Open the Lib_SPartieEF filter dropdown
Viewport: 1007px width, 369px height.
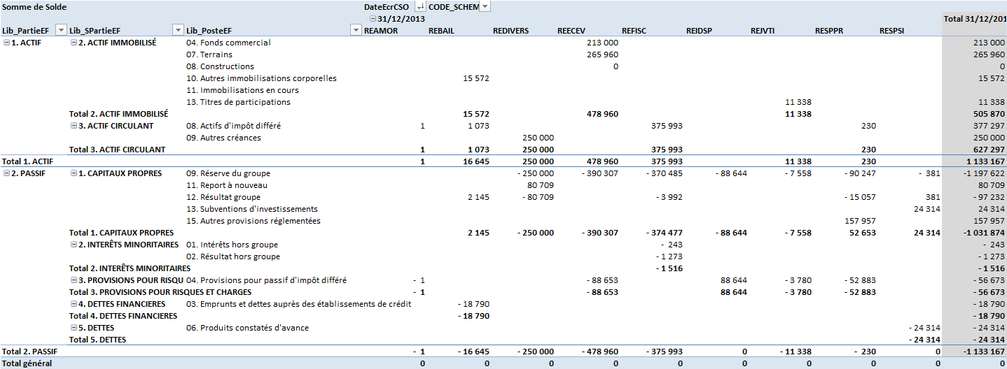coord(178,30)
